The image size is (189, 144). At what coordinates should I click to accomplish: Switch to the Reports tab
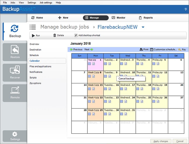pyautogui.click(x=146, y=18)
